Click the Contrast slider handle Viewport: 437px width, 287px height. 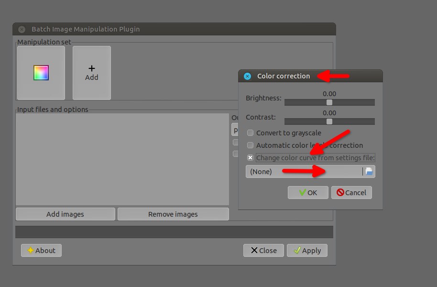coord(329,121)
